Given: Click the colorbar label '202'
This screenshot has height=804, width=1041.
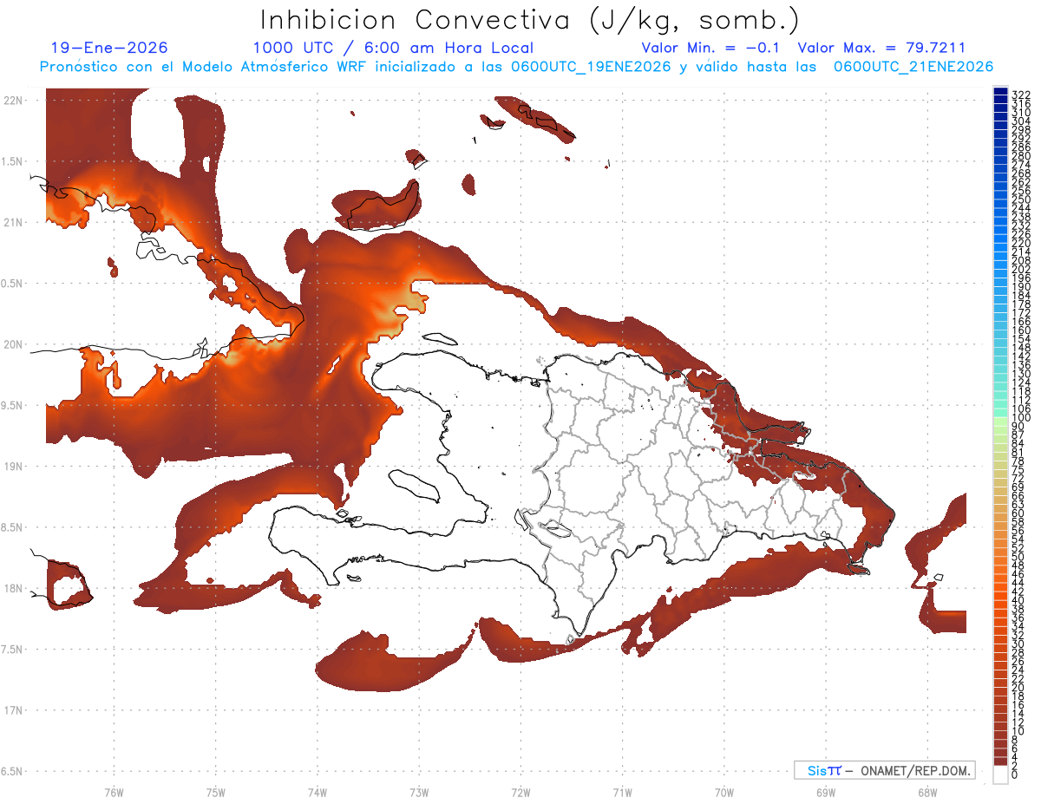Looking at the screenshot, I should (1020, 269).
